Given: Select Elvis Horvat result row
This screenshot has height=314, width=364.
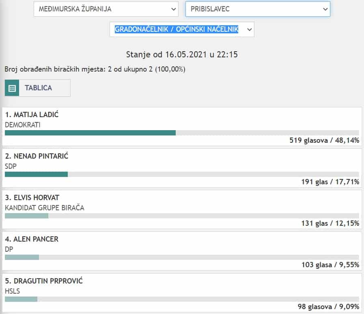Looking at the screenshot, I should pyautogui.click(x=182, y=209).
